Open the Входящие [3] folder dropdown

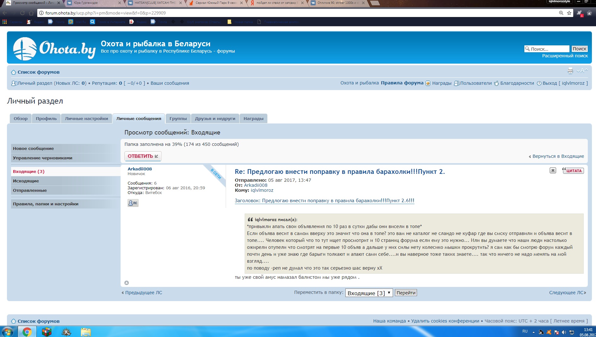click(369, 293)
